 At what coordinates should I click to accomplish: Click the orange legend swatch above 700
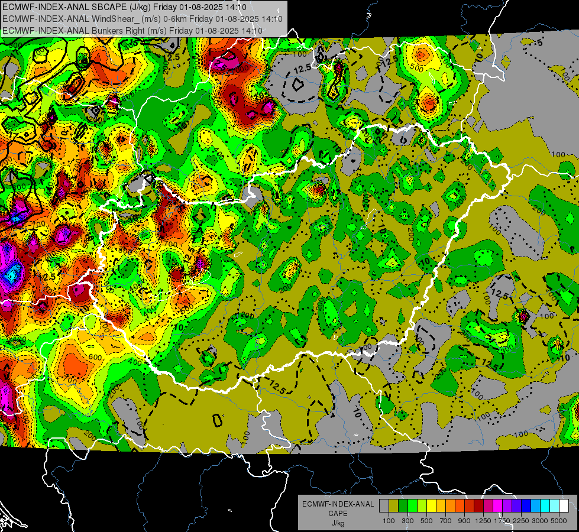click(451, 506)
